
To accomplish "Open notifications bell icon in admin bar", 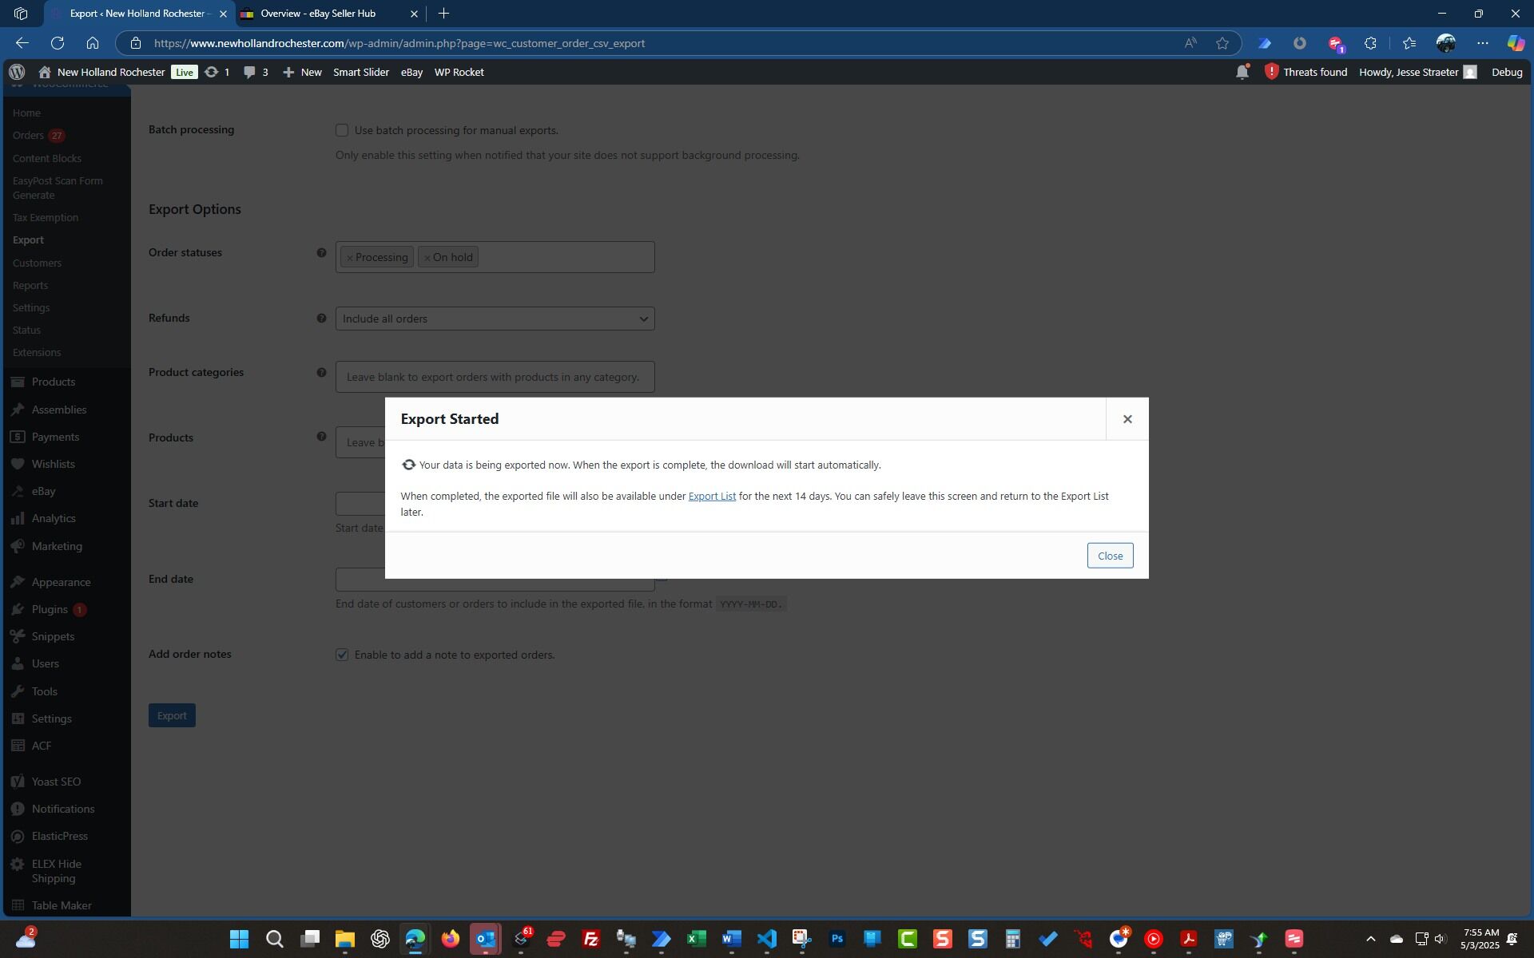I will tap(1242, 72).
